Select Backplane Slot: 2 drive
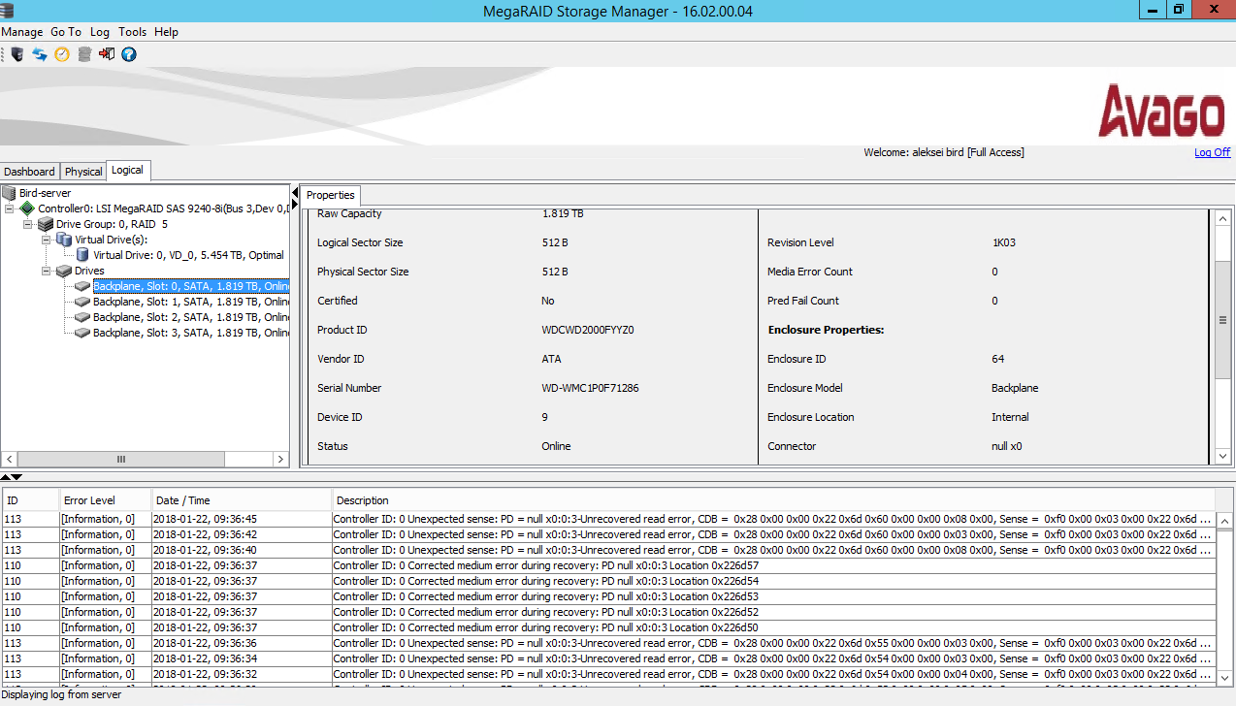1236x706 pixels. point(191,317)
